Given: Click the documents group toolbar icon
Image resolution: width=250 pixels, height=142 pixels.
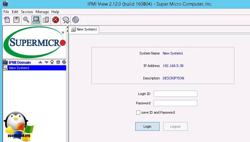Looking at the screenshot, I should [46, 20].
